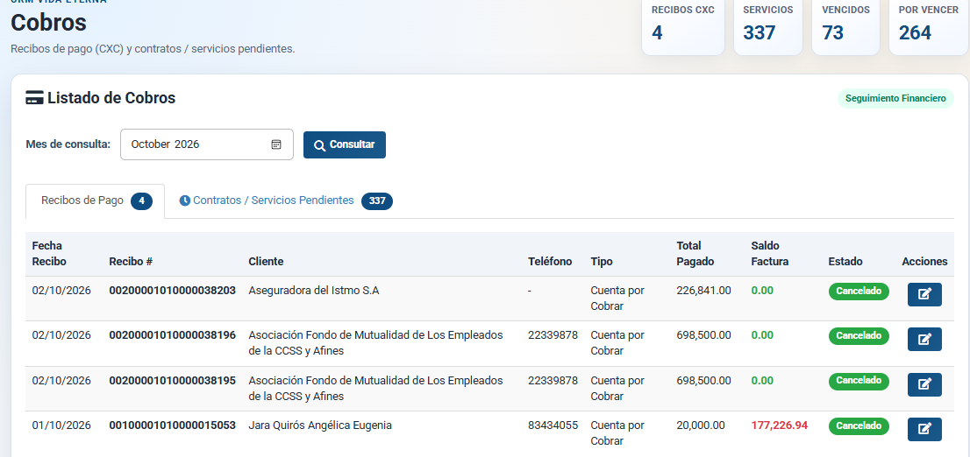The width and height of the screenshot is (970, 457).
Task: Click the count badge 337 on Contratos tab
Action: (377, 200)
